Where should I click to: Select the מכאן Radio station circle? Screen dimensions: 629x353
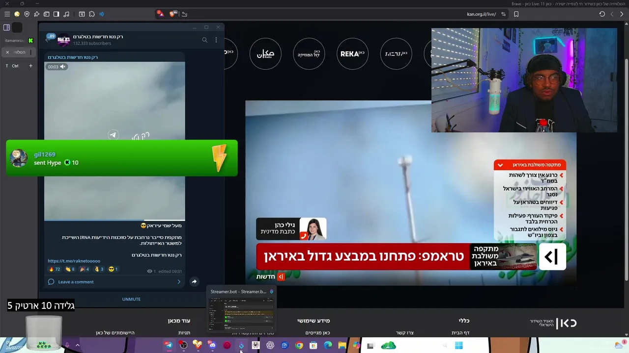click(x=265, y=53)
